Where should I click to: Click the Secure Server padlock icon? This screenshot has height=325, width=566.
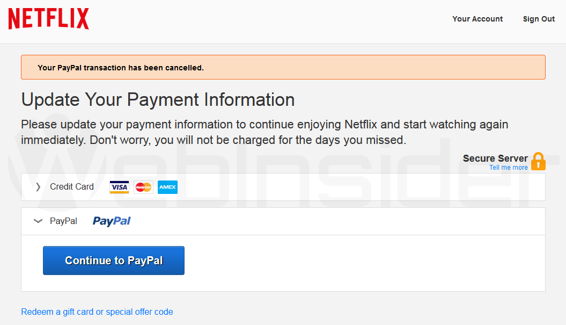coord(538,161)
